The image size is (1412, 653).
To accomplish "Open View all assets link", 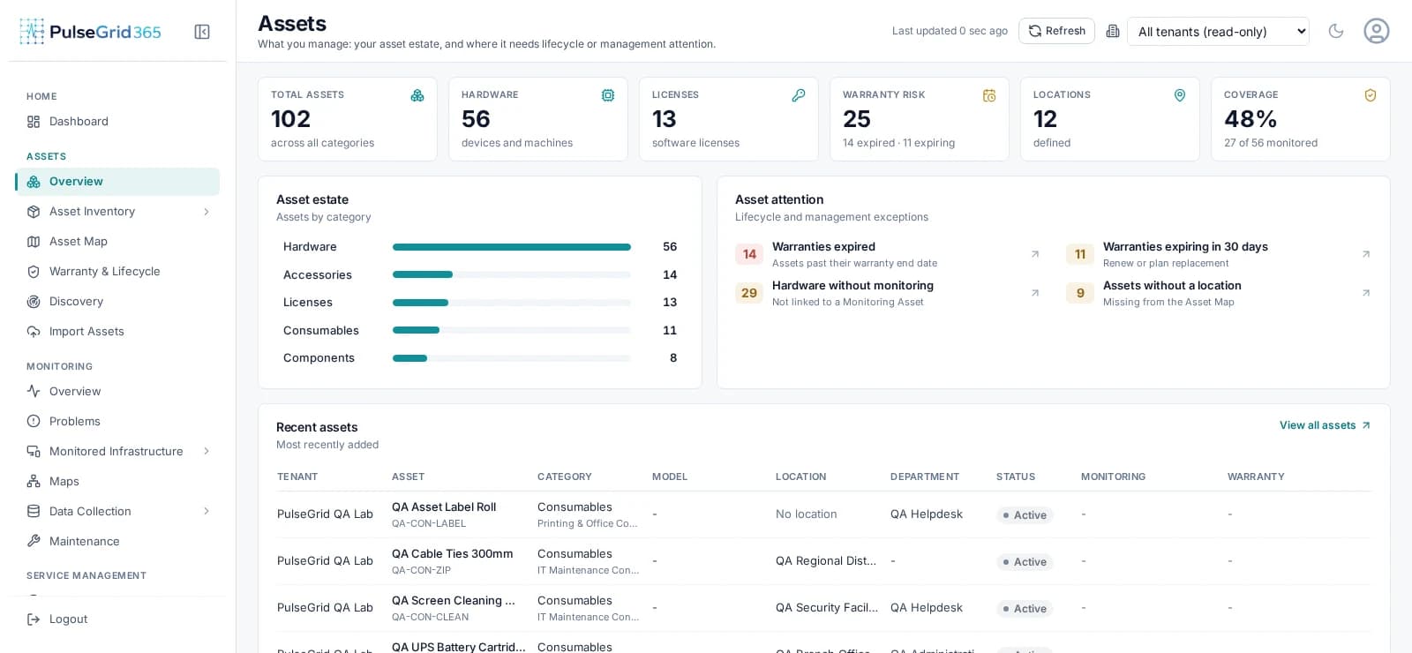I will pos(1325,425).
